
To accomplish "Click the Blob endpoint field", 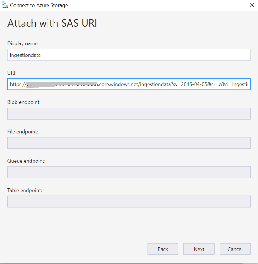I will (129, 114).
